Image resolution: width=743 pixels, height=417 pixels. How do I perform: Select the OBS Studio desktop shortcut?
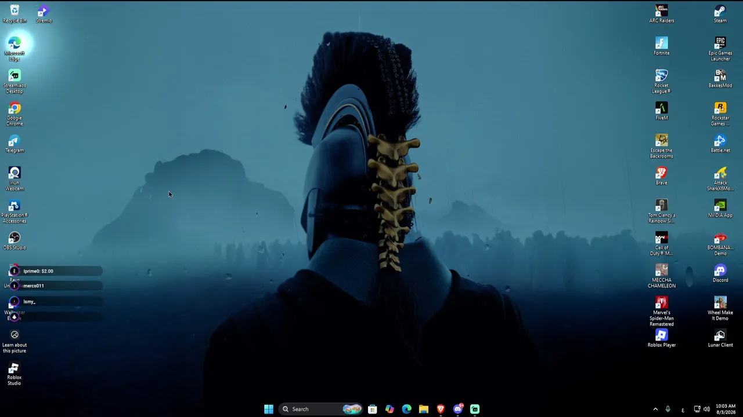coord(15,241)
